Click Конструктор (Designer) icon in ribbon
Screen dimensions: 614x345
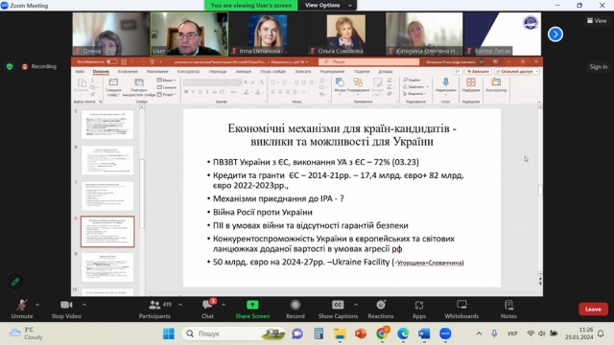pos(496,85)
